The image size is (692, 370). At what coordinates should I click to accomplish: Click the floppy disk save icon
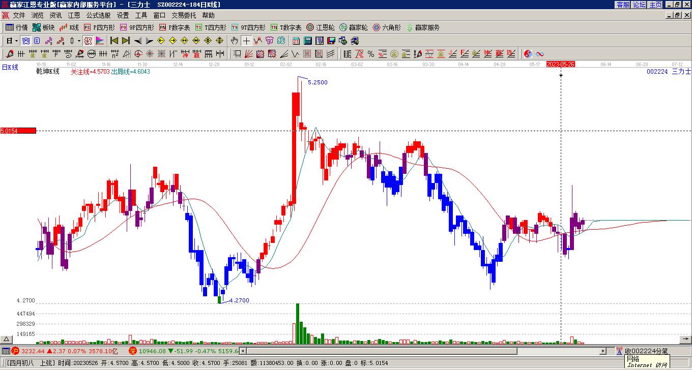coord(331,41)
